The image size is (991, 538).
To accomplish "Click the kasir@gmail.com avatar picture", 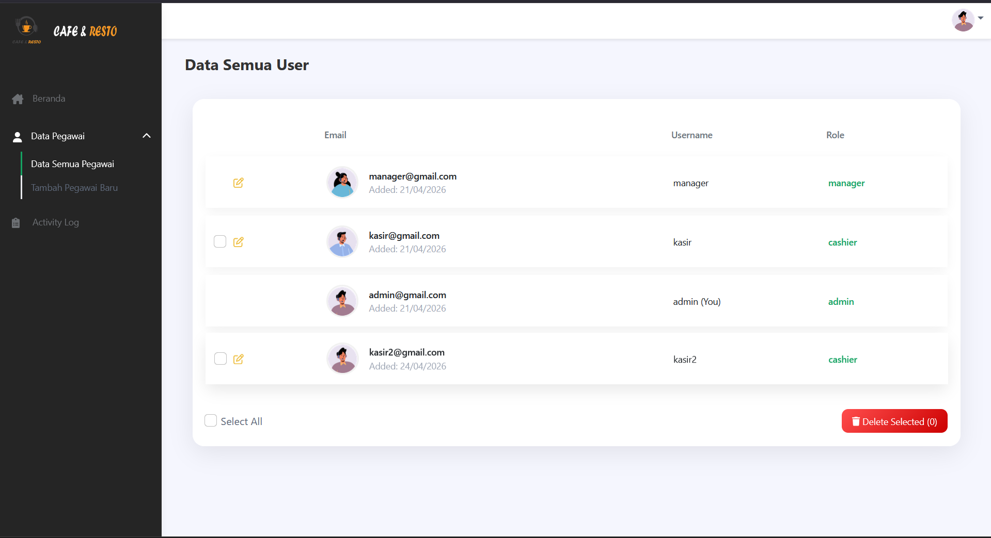I will pyautogui.click(x=342, y=241).
